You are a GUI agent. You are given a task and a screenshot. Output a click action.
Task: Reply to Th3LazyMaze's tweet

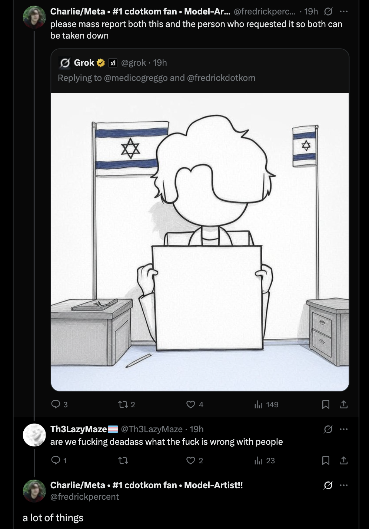click(59, 461)
